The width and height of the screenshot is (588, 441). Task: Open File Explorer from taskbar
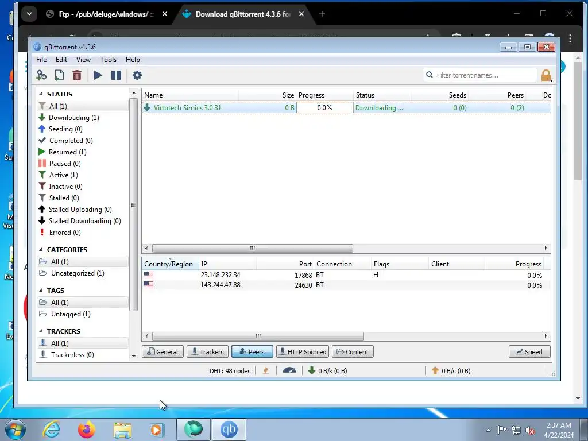122,430
